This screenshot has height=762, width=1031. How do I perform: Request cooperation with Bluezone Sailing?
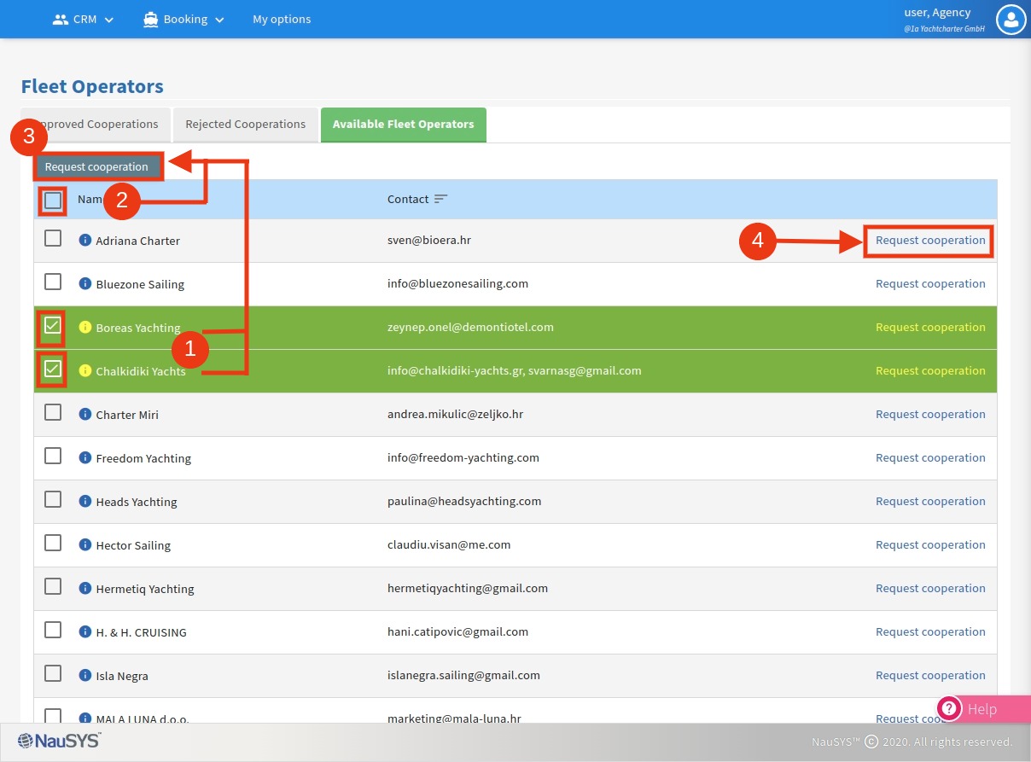click(930, 284)
